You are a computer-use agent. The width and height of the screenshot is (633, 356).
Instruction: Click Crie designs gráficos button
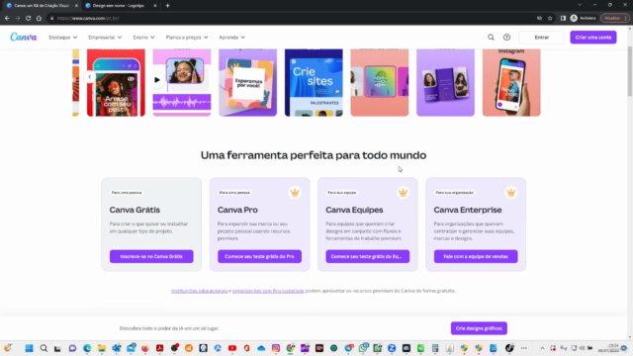[479, 328]
